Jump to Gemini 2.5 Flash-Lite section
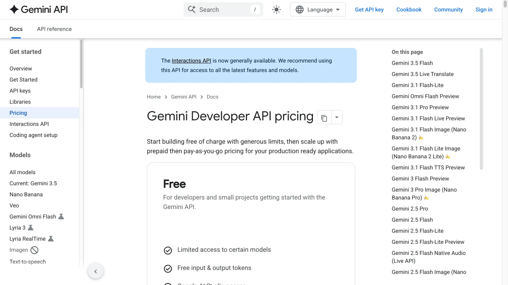This screenshot has width=508, height=285. click(418, 231)
